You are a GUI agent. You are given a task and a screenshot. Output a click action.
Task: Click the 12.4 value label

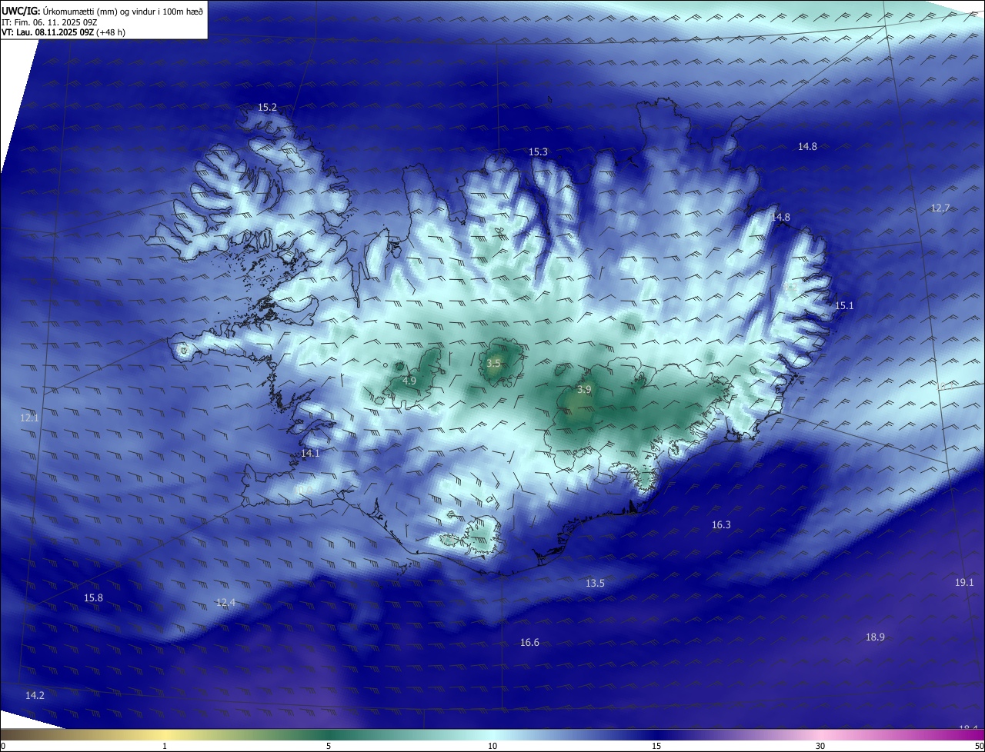coord(225,603)
